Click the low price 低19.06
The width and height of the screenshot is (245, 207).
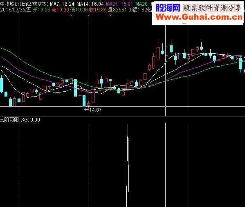click(79, 10)
